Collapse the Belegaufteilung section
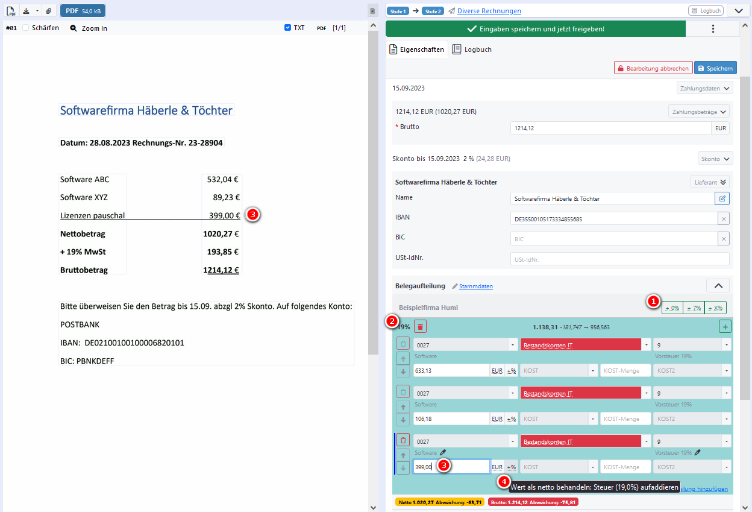The image size is (752, 512). coord(718,286)
